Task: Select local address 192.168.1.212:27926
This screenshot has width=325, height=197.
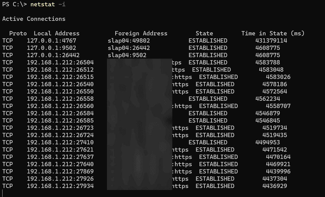Action: (x=60, y=179)
